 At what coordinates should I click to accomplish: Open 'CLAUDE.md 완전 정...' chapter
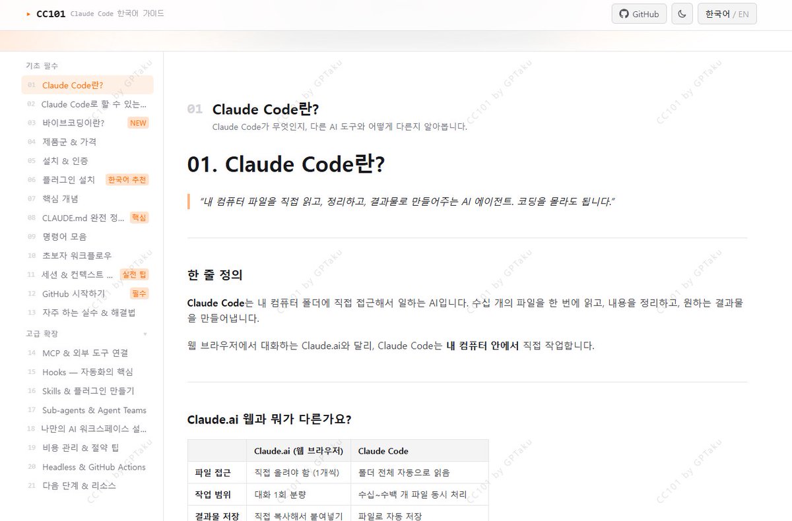tap(87, 218)
